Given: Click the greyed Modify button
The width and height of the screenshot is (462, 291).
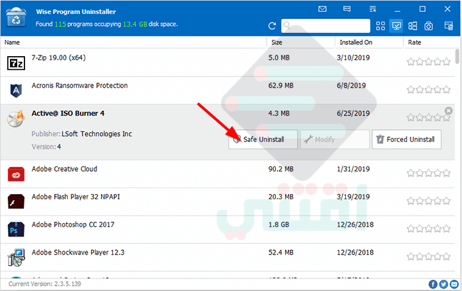Looking at the screenshot, I should [x=335, y=139].
